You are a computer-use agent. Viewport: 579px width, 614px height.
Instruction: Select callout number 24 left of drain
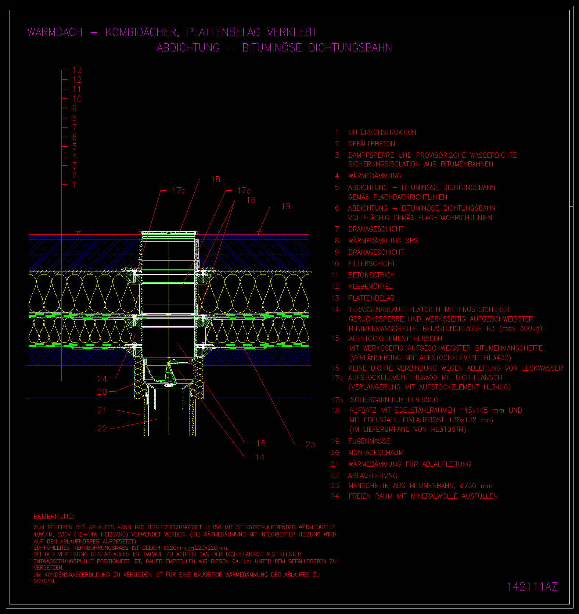click(102, 379)
